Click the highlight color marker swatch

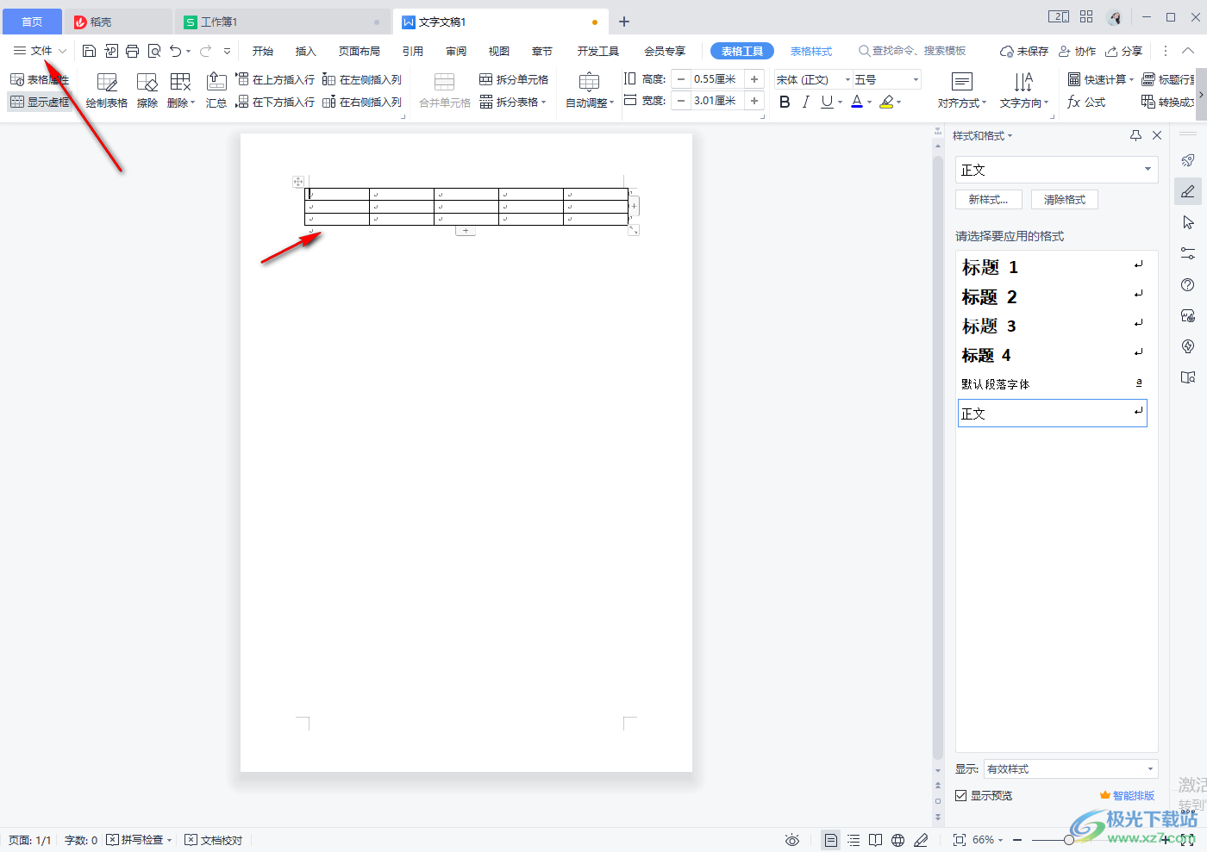click(x=886, y=102)
